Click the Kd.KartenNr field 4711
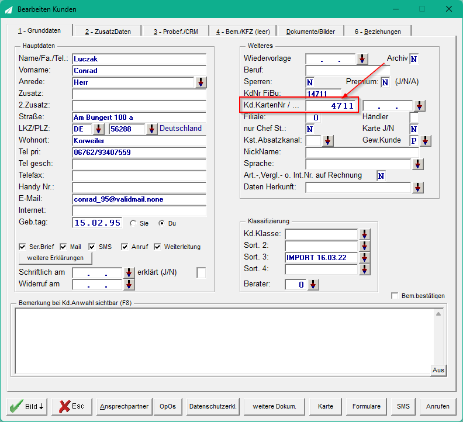Image resolution: width=463 pixels, height=422 pixels. [x=330, y=106]
